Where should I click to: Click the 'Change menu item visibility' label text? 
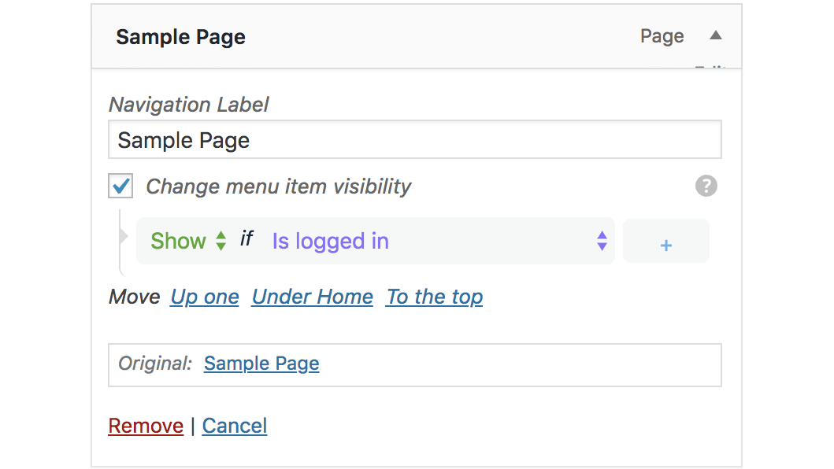coord(279,186)
